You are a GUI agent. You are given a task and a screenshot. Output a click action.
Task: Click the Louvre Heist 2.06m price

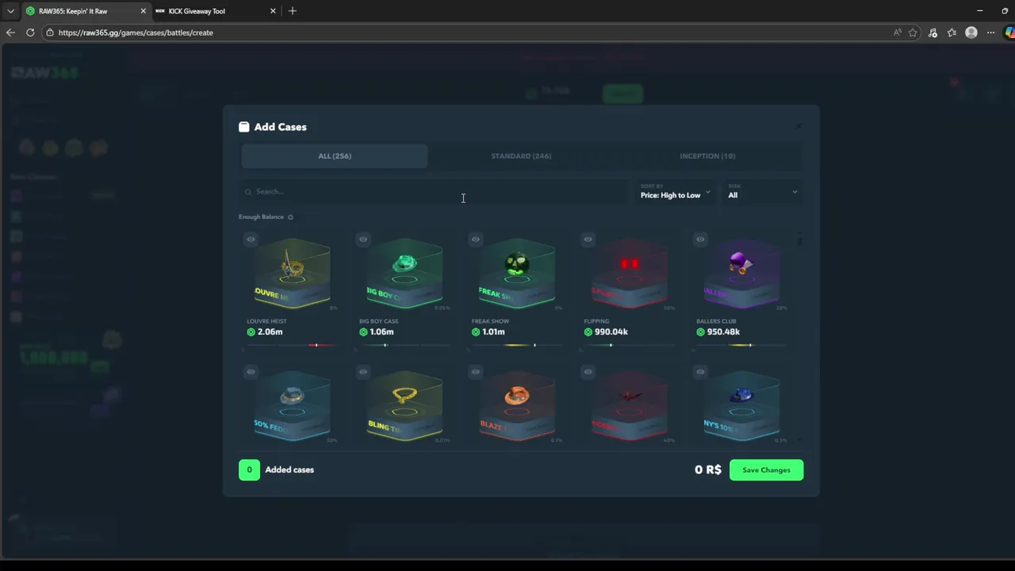pyautogui.click(x=270, y=332)
